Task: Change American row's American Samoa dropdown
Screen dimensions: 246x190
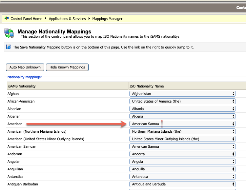Action: click(x=182, y=124)
